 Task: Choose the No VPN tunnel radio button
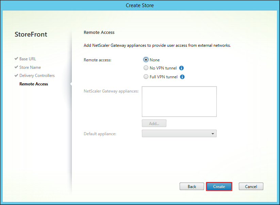click(x=146, y=68)
